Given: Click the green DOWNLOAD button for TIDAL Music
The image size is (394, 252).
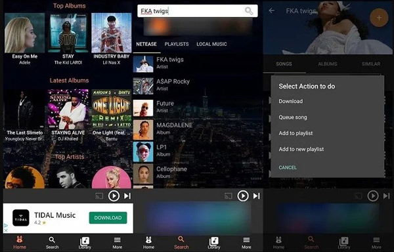Looking at the screenshot, I should pos(108,218).
